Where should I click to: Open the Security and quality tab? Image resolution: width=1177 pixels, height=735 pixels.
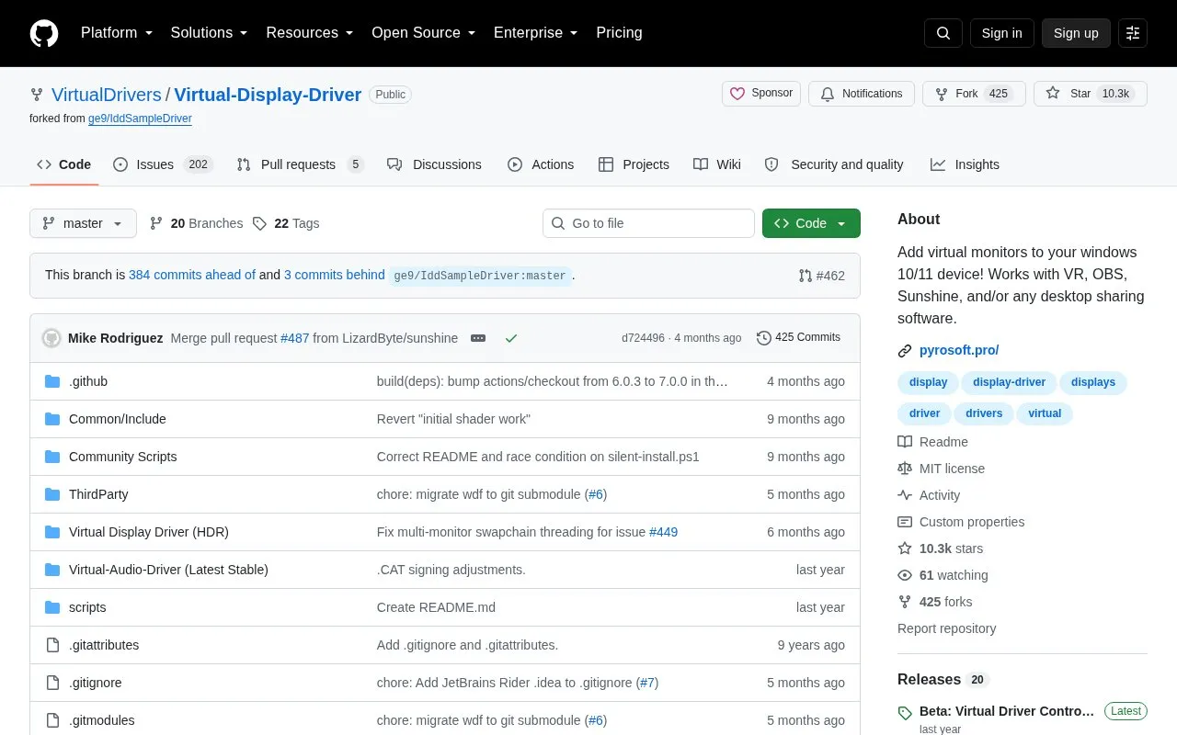834,164
